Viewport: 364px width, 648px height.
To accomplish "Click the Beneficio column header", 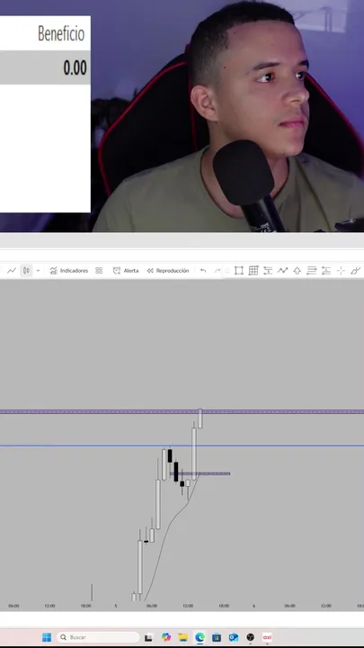I will pos(61,33).
